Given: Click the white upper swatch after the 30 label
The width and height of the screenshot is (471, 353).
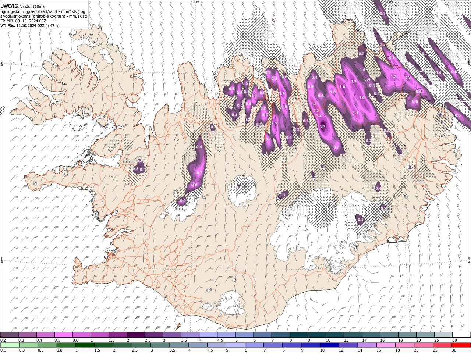Looking at the screenshot, I should click(461, 335).
